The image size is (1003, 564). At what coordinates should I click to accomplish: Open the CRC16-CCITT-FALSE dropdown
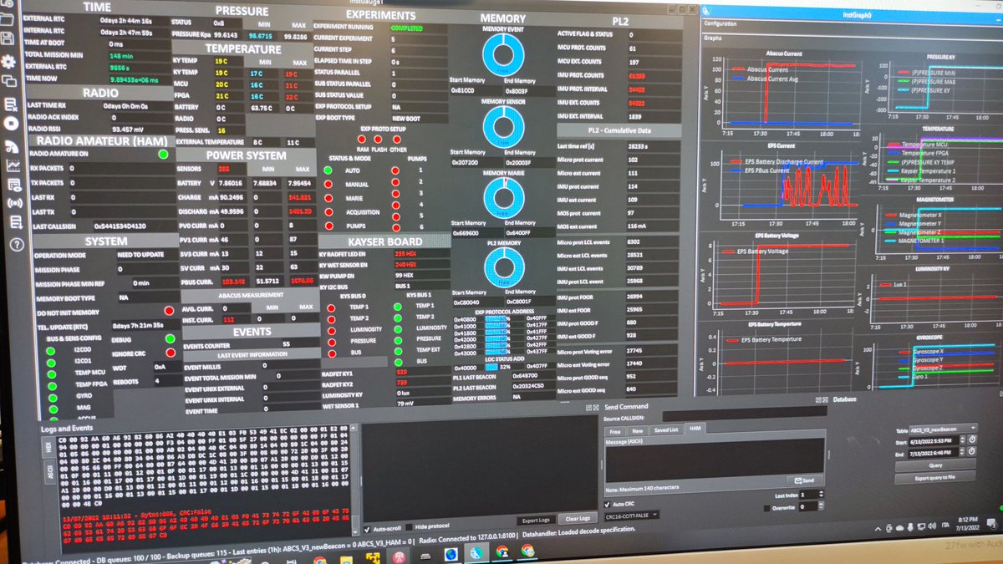[x=633, y=516]
